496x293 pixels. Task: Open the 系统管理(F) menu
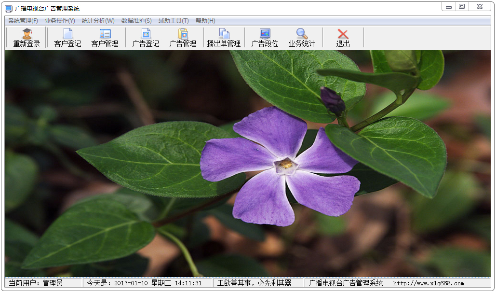23,21
